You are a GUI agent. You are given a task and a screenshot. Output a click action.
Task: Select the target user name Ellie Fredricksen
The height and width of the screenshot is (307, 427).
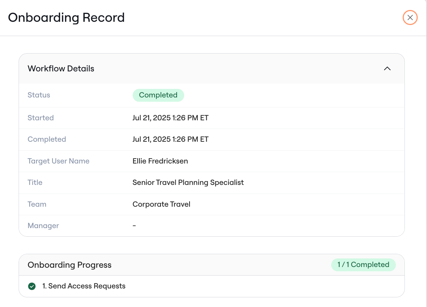[x=160, y=161]
